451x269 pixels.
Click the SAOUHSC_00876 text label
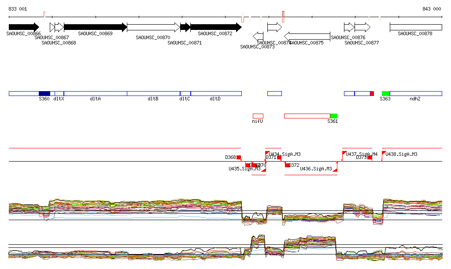coord(348,38)
